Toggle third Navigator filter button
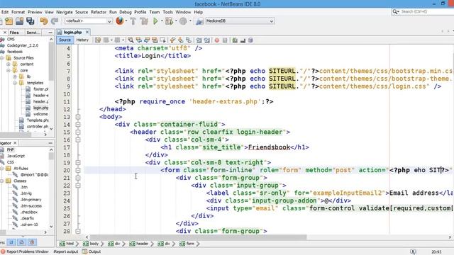Viewport: 454px width, 255px height. [x=32, y=242]
